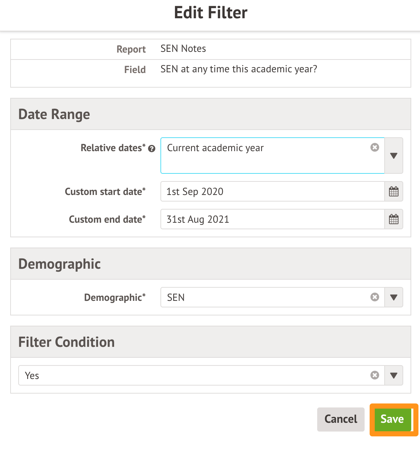
Task: Open calendar picker for Custom end date
Action: (x=393, y=219)
